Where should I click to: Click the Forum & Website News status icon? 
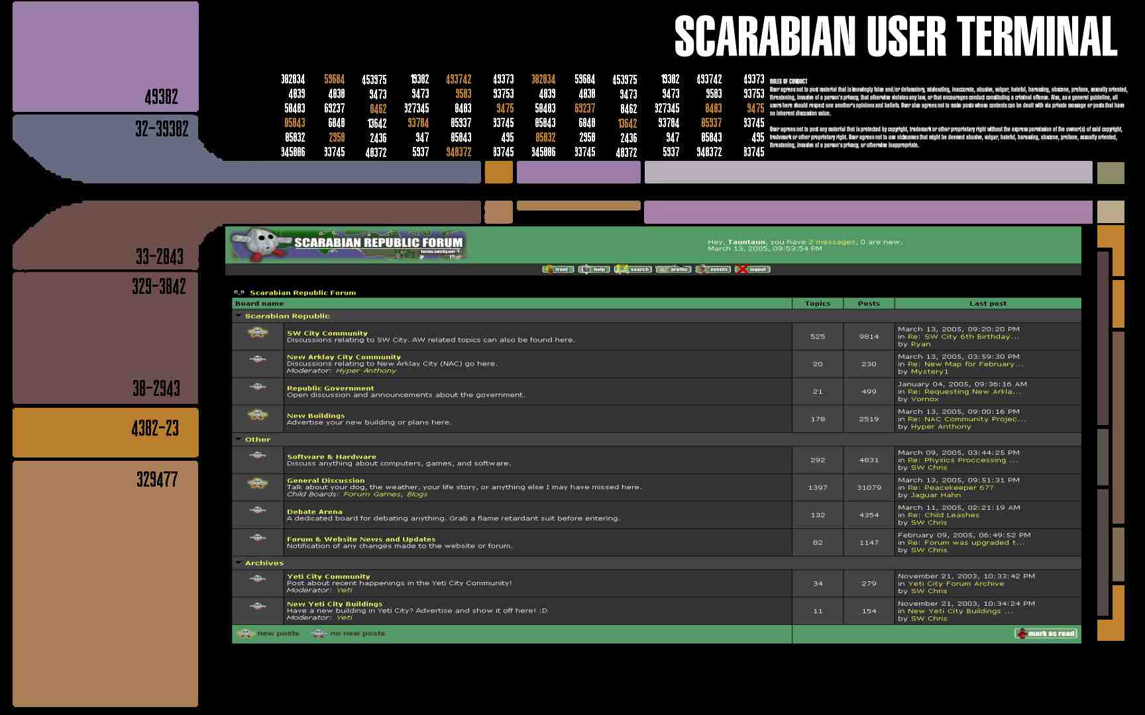pos(258,538)
